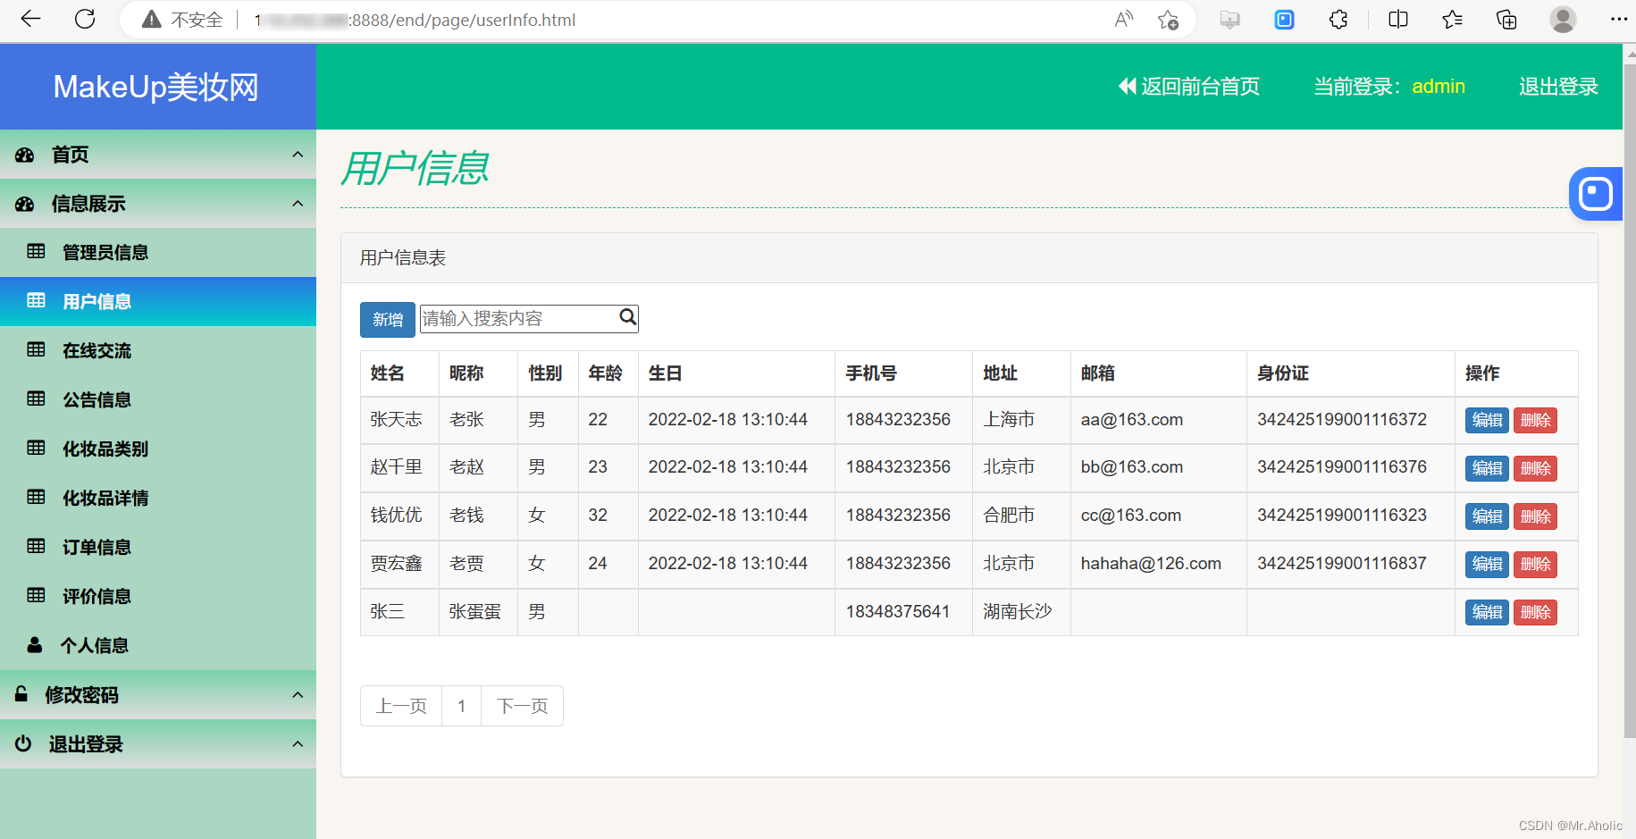This screenshot has width=1636, height=839.
Task: Go to next page 下一页
Action: point(522,706)
